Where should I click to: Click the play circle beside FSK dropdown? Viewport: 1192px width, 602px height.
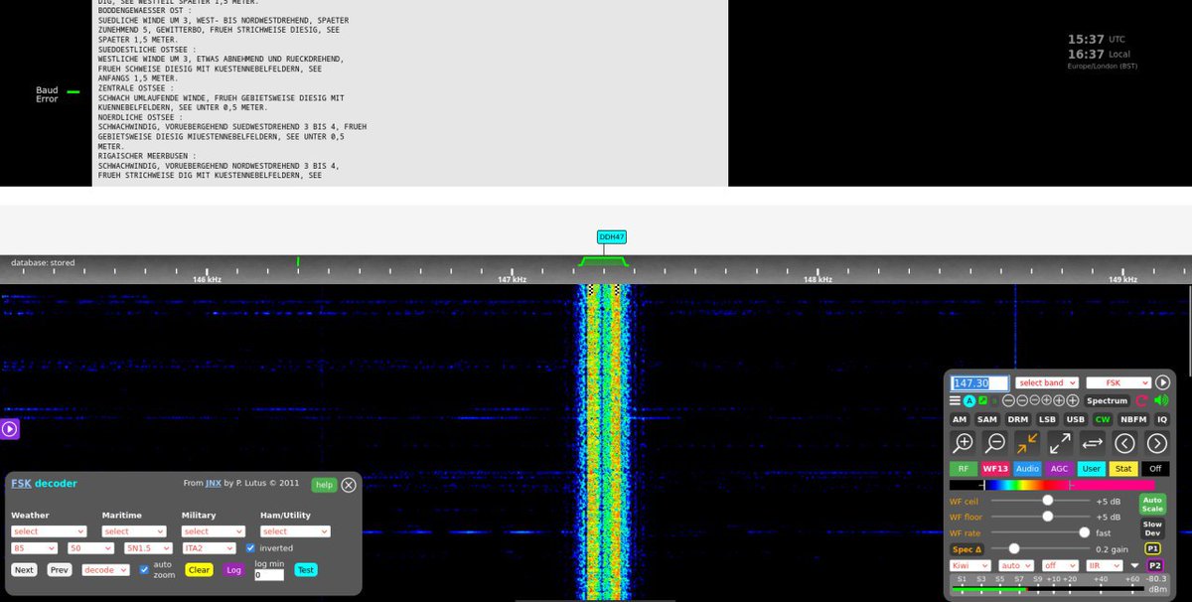pyautogui.click(x=1162, y=382)
